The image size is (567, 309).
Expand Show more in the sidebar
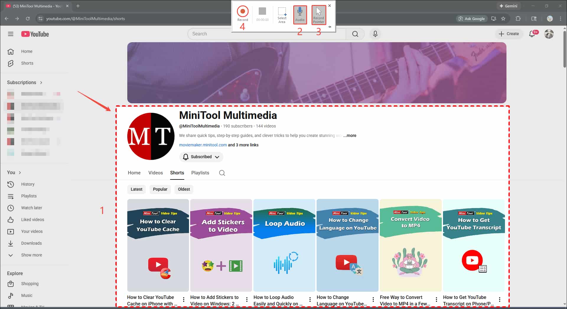[31, 255]
